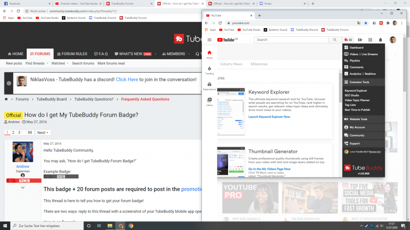Click the YouTube search input field
This screenshot has height=230, width=410.
[x=292, y=39]
